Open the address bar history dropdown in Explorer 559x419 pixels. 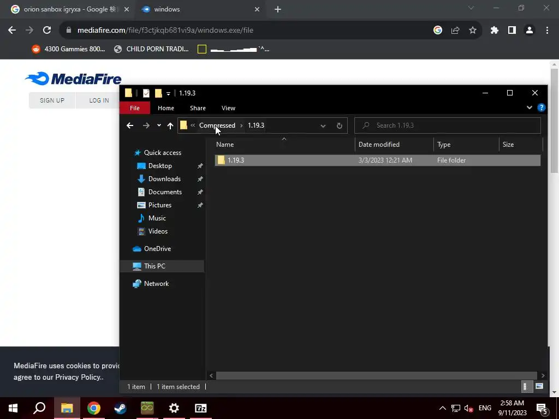[323, 125]
